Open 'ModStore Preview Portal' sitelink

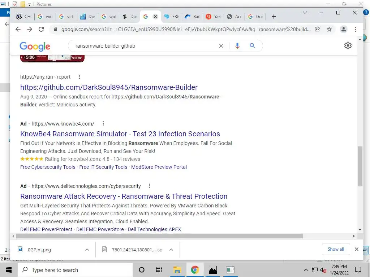point(159,167)
